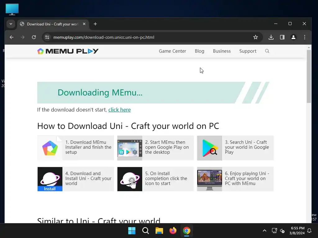Open a new tab with plus button
318x238 pixels.
pyautogui.click(x=95, y=24)
